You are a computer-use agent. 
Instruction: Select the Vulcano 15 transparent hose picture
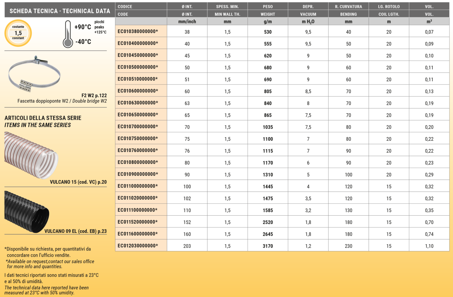[x=31, y=155]
